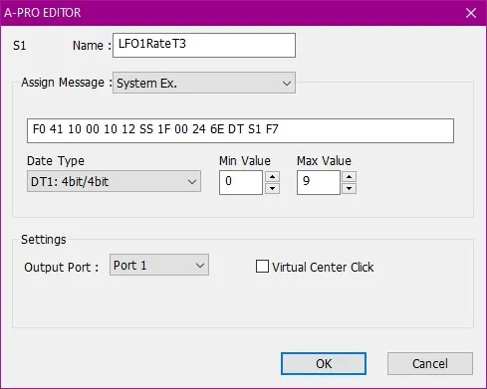Click the Cancel button
The width and height of the screenshot is (487, 389).
pos(430,364)
